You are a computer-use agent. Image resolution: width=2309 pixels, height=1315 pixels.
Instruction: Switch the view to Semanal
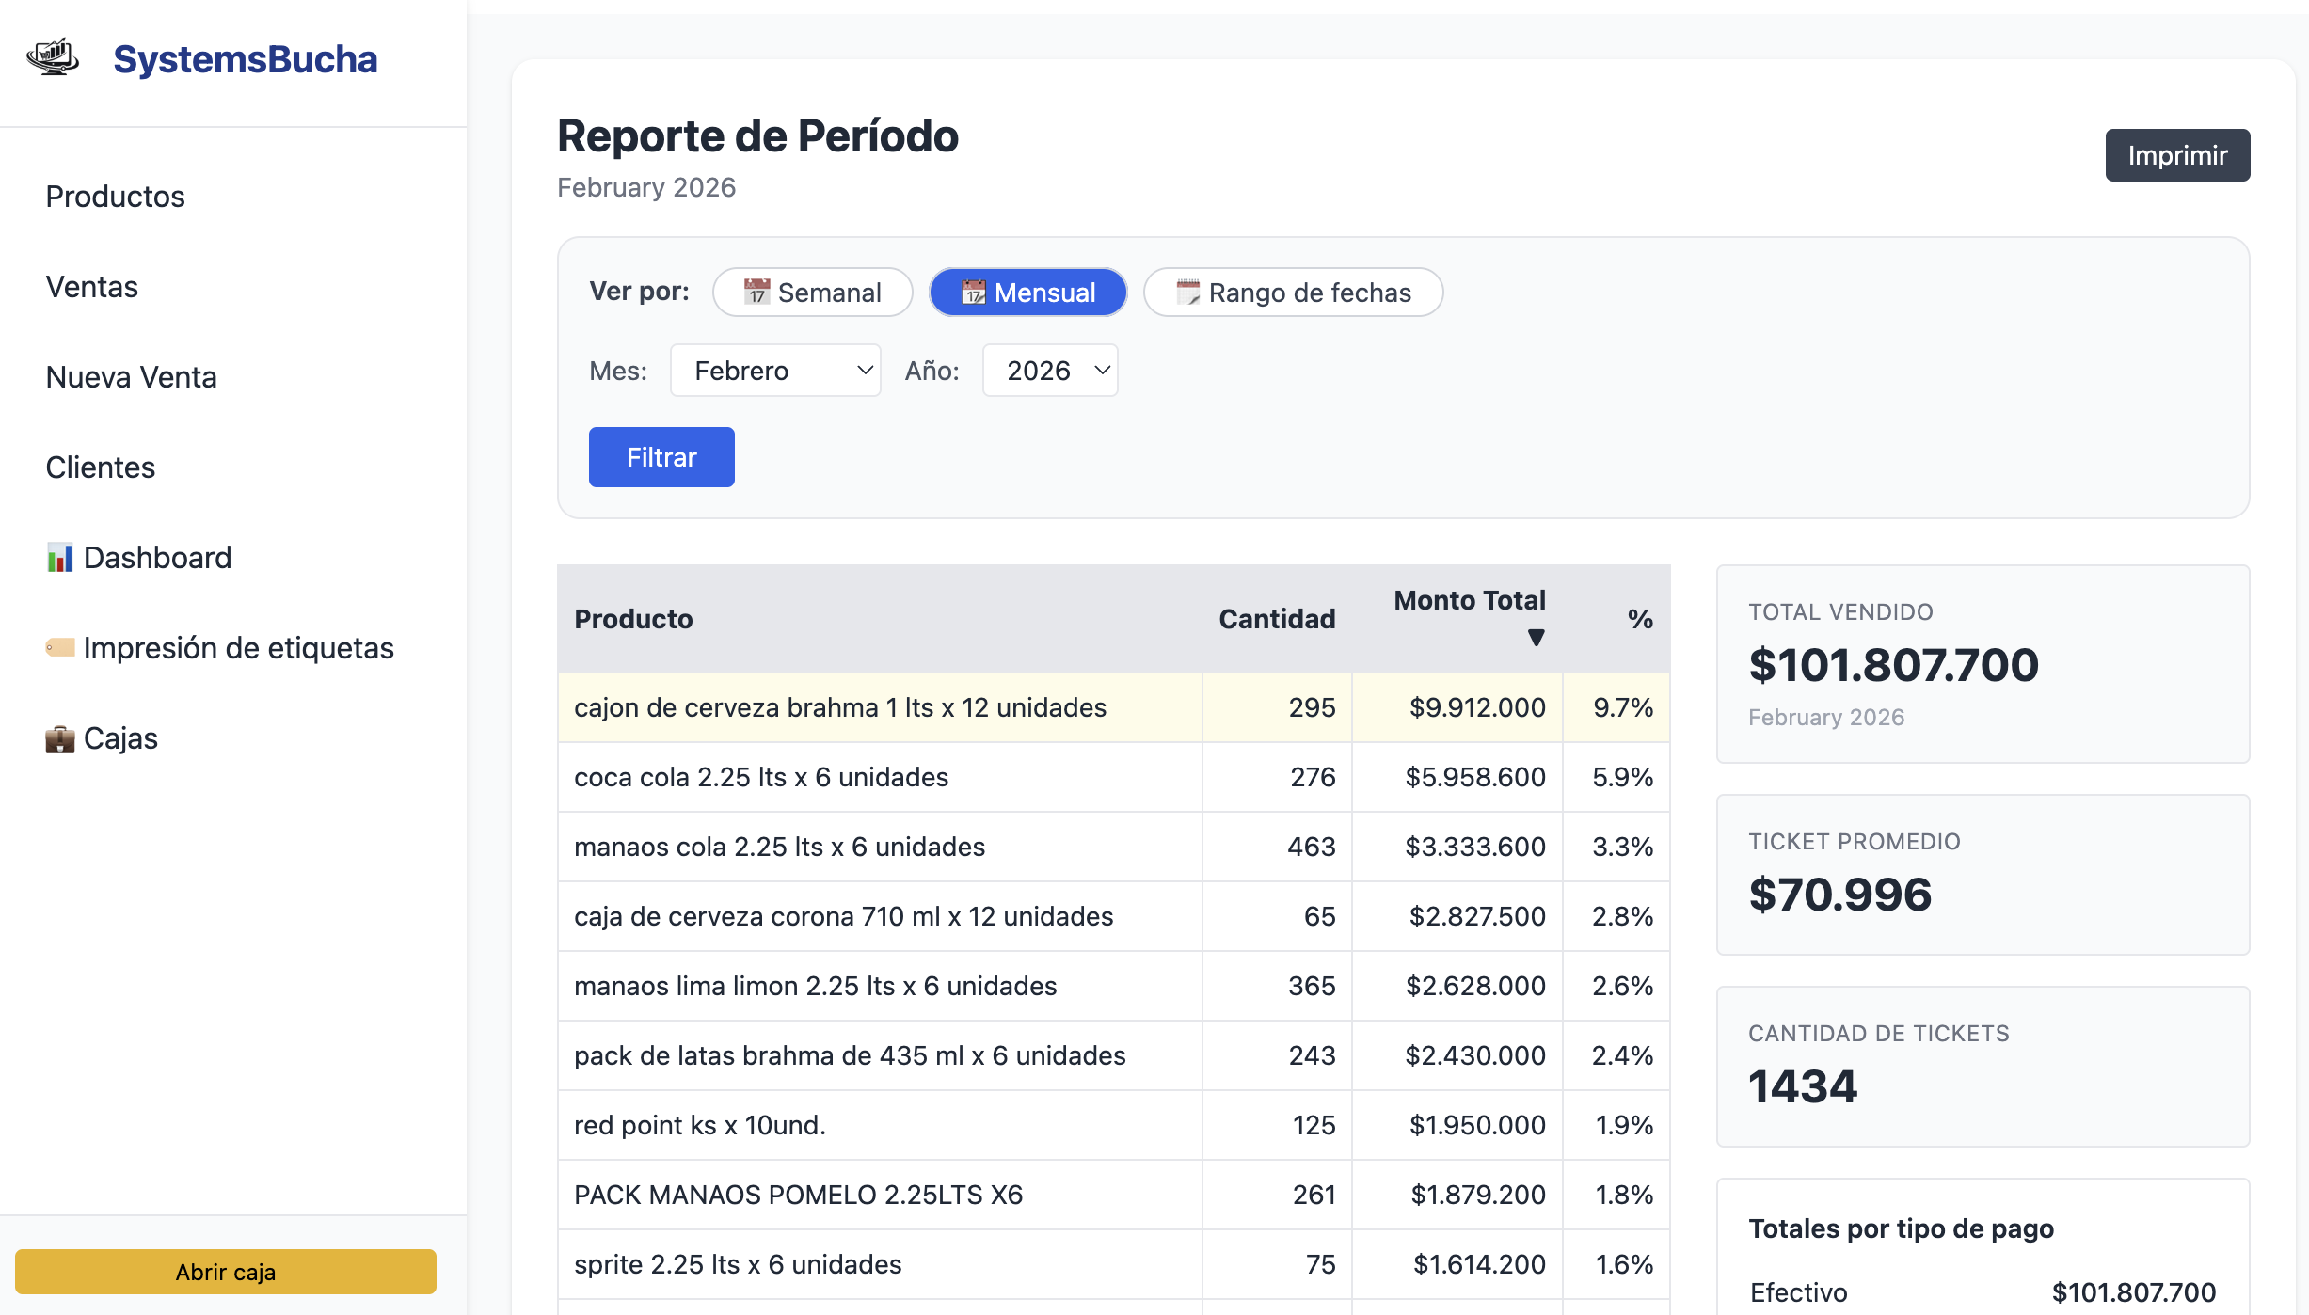click(812, 293)
